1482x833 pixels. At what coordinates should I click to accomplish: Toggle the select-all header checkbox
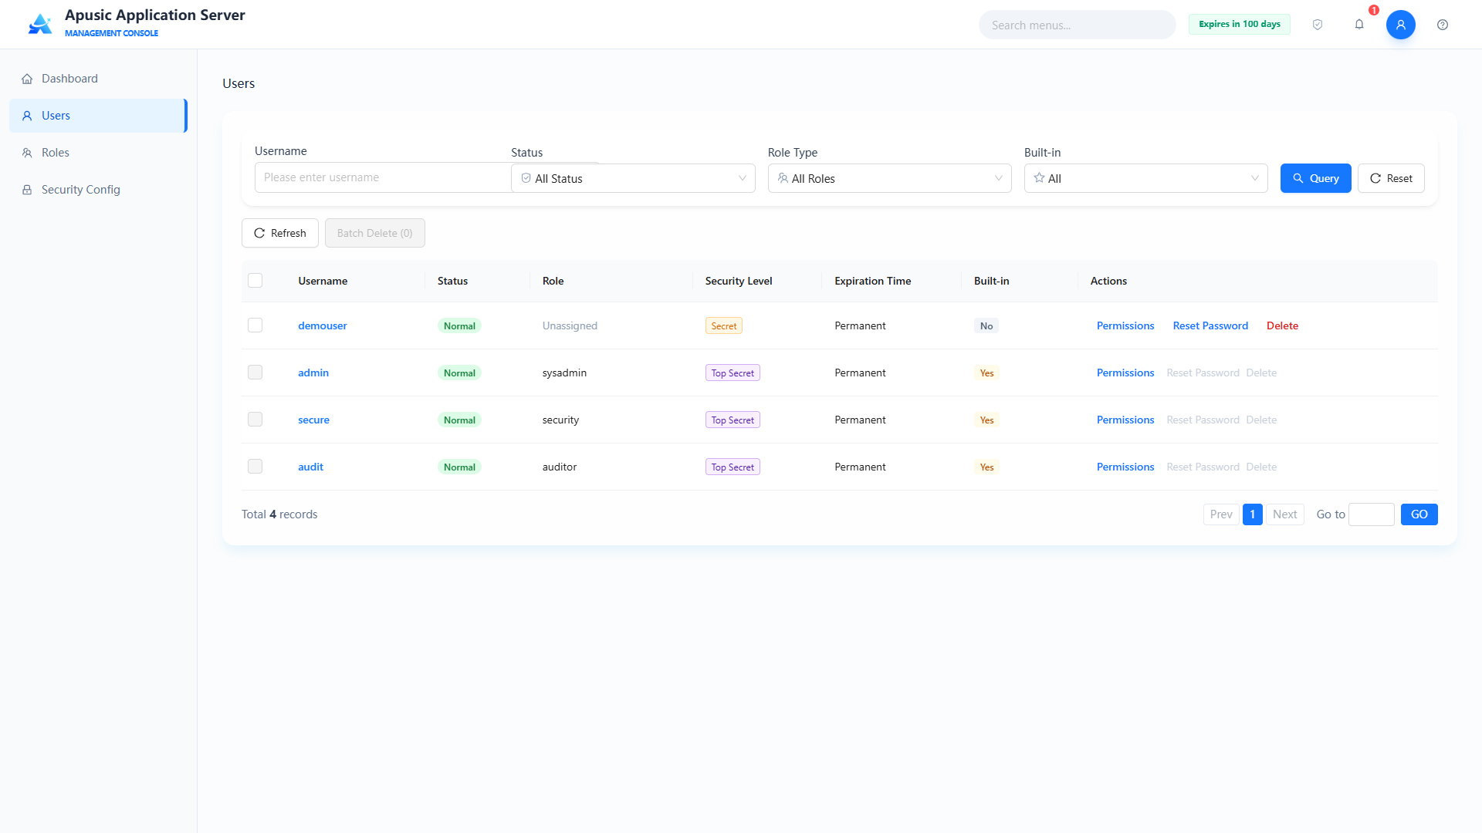255,280
